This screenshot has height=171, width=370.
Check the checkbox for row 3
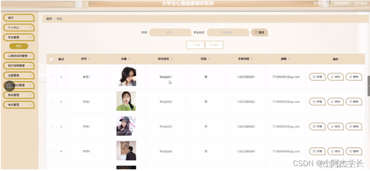coord(51,127)
